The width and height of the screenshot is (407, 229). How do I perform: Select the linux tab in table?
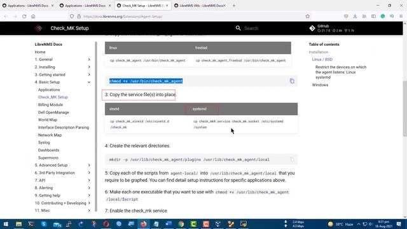tap(113, 48)
